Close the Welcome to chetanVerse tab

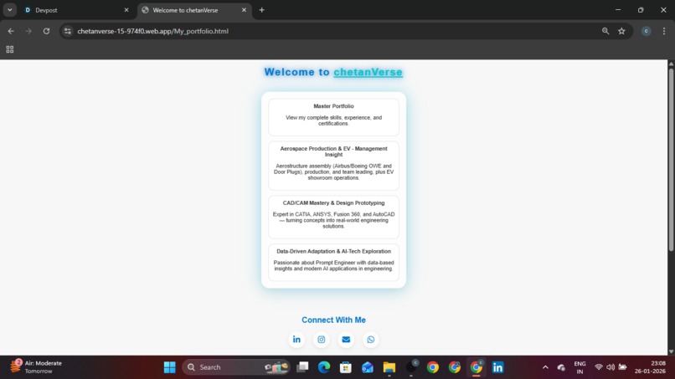point(244,10)
